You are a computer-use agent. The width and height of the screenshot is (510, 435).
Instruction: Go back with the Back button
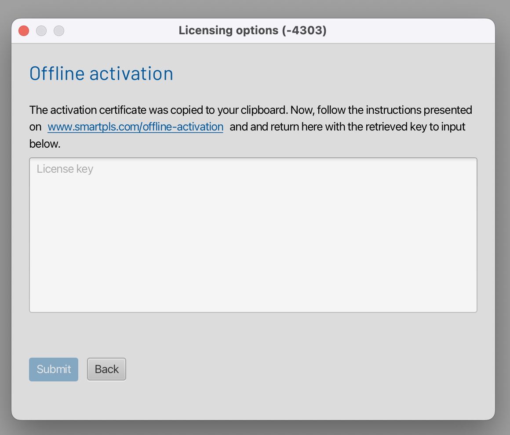(x=107, y=370)
